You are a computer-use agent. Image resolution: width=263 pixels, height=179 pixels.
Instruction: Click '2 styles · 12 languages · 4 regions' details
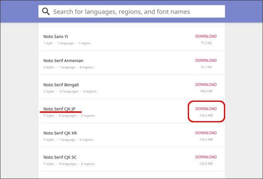pyautogui.click(x=70, y=92)
